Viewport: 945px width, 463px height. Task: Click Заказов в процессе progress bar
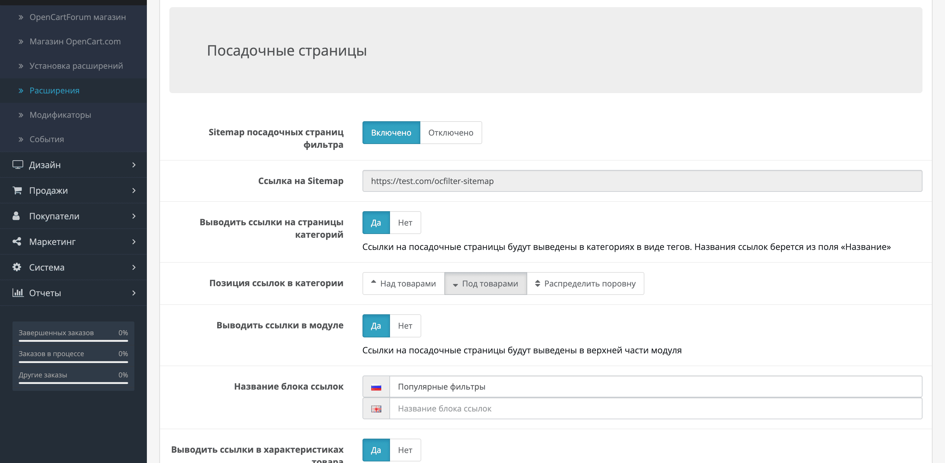(x=73, y=362)
